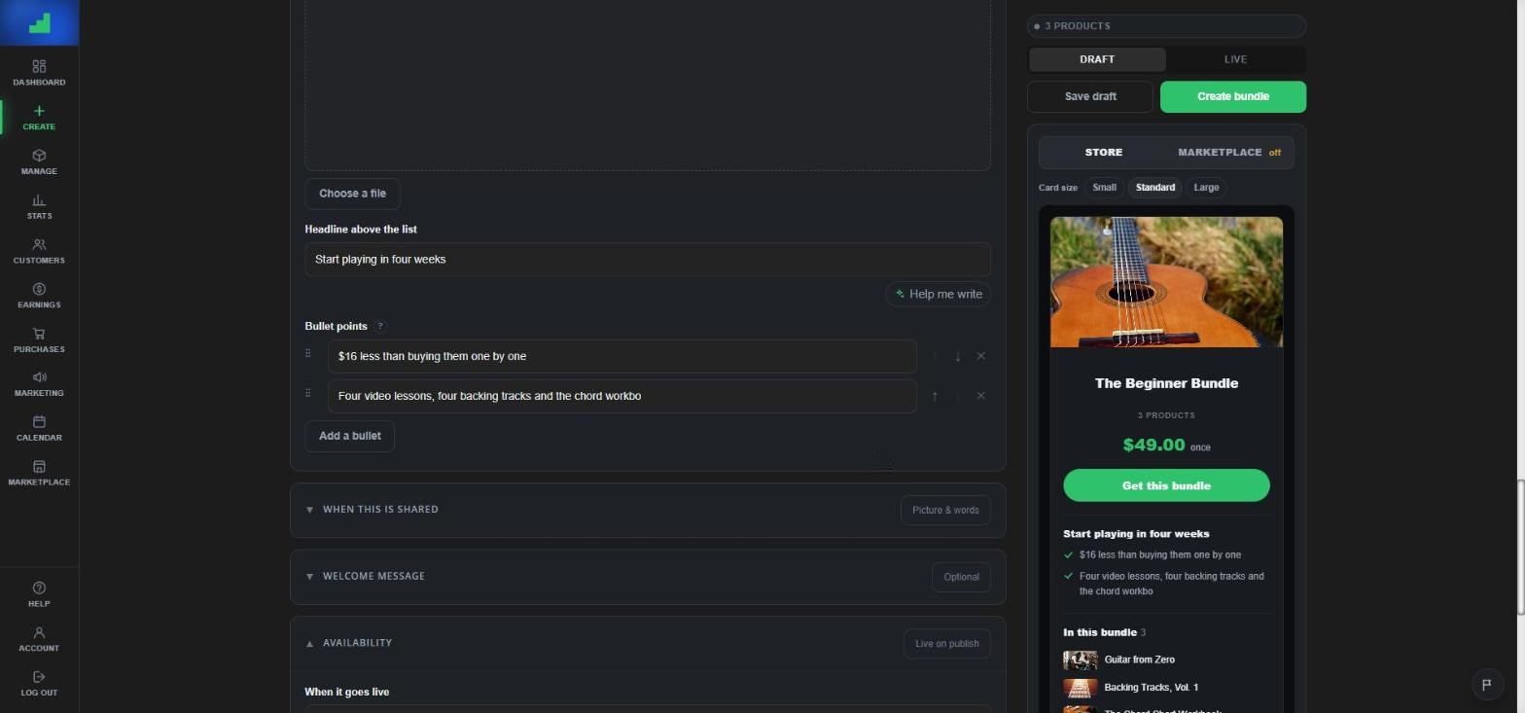Viewport: 1525px width, 713px height.
Task: Click the green Create bundle button
Action: 1233,96
